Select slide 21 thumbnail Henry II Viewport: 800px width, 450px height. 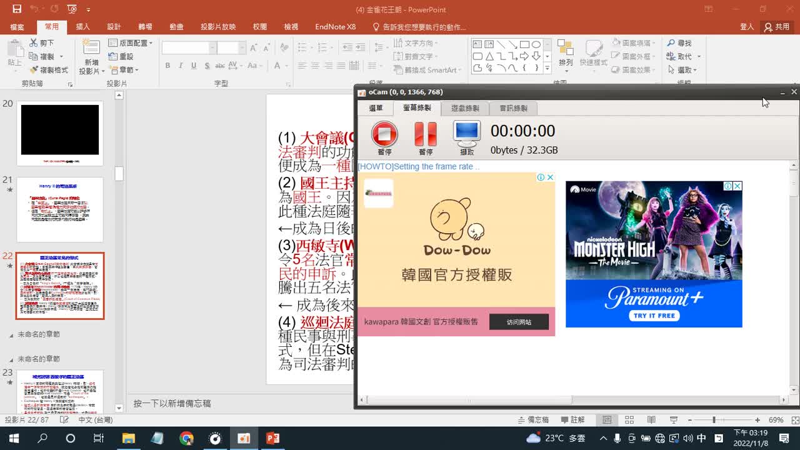[60, 209]
